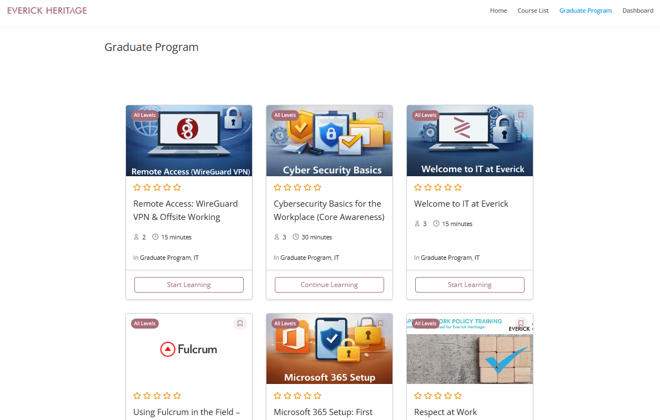
Task: Click star rating on the Cybersecurity Basics course
Action: point(298,187)
